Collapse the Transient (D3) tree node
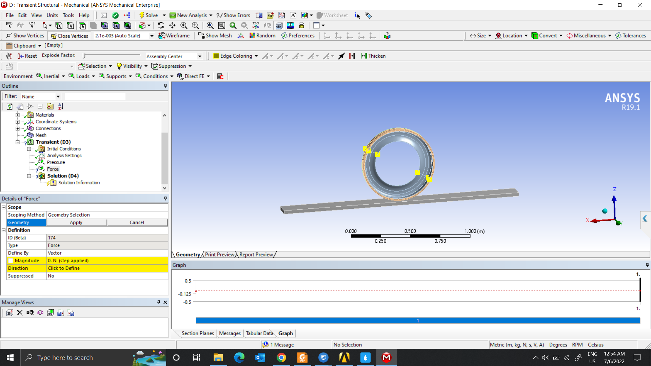Image resolution: width=651 pixels, height=366 pixels. pos(18,142)
